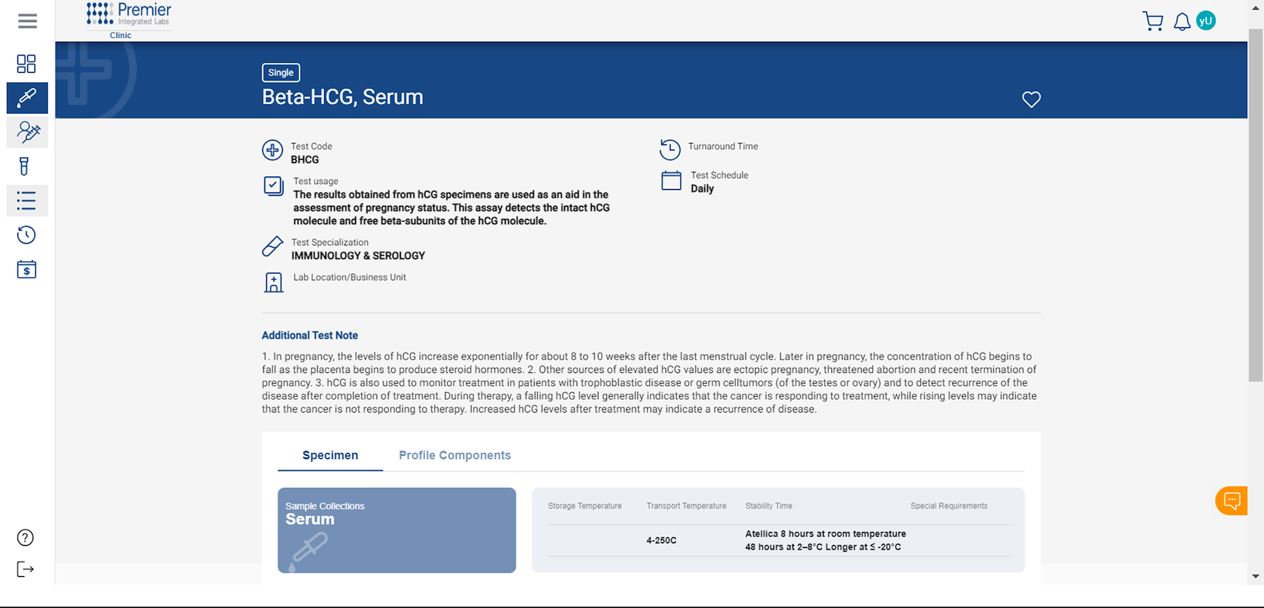This screenshot has width=1264, height=608.
Task: Log out using the exit icon
Action: [25, 569]
